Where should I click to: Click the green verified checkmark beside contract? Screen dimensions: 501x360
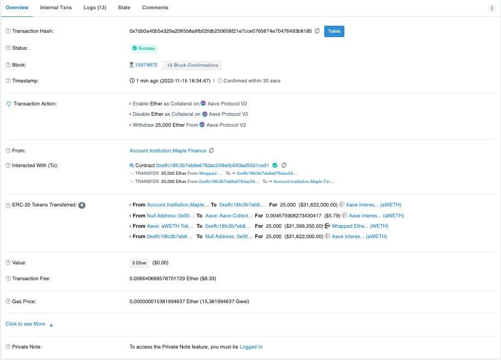[x=275, y=165]
